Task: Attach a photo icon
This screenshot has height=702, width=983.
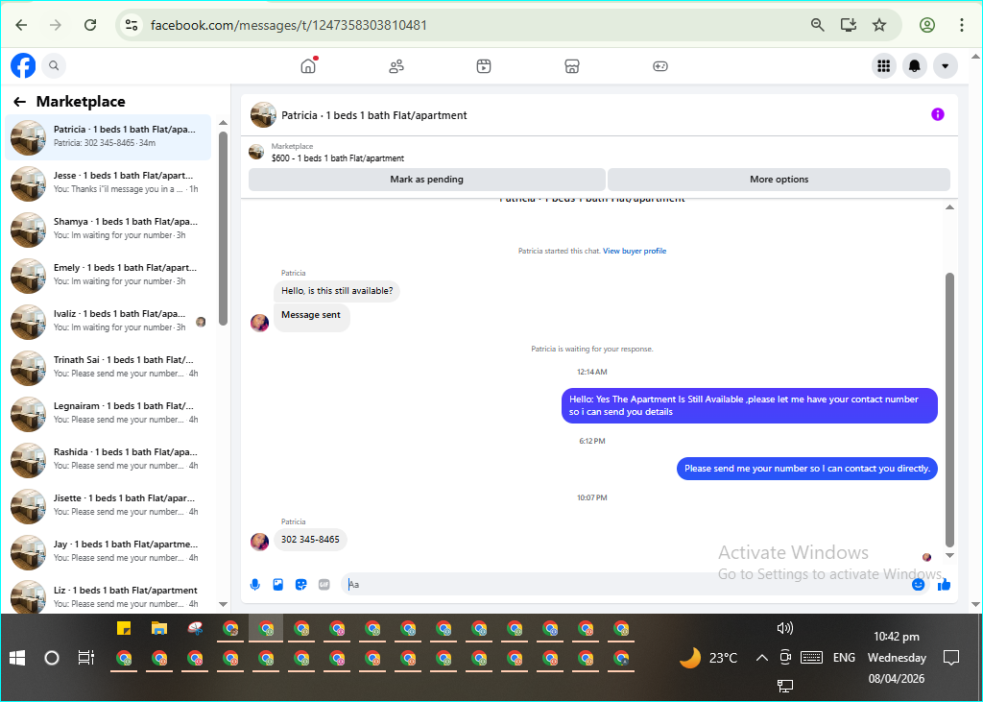Action: [x=278, y=585]
